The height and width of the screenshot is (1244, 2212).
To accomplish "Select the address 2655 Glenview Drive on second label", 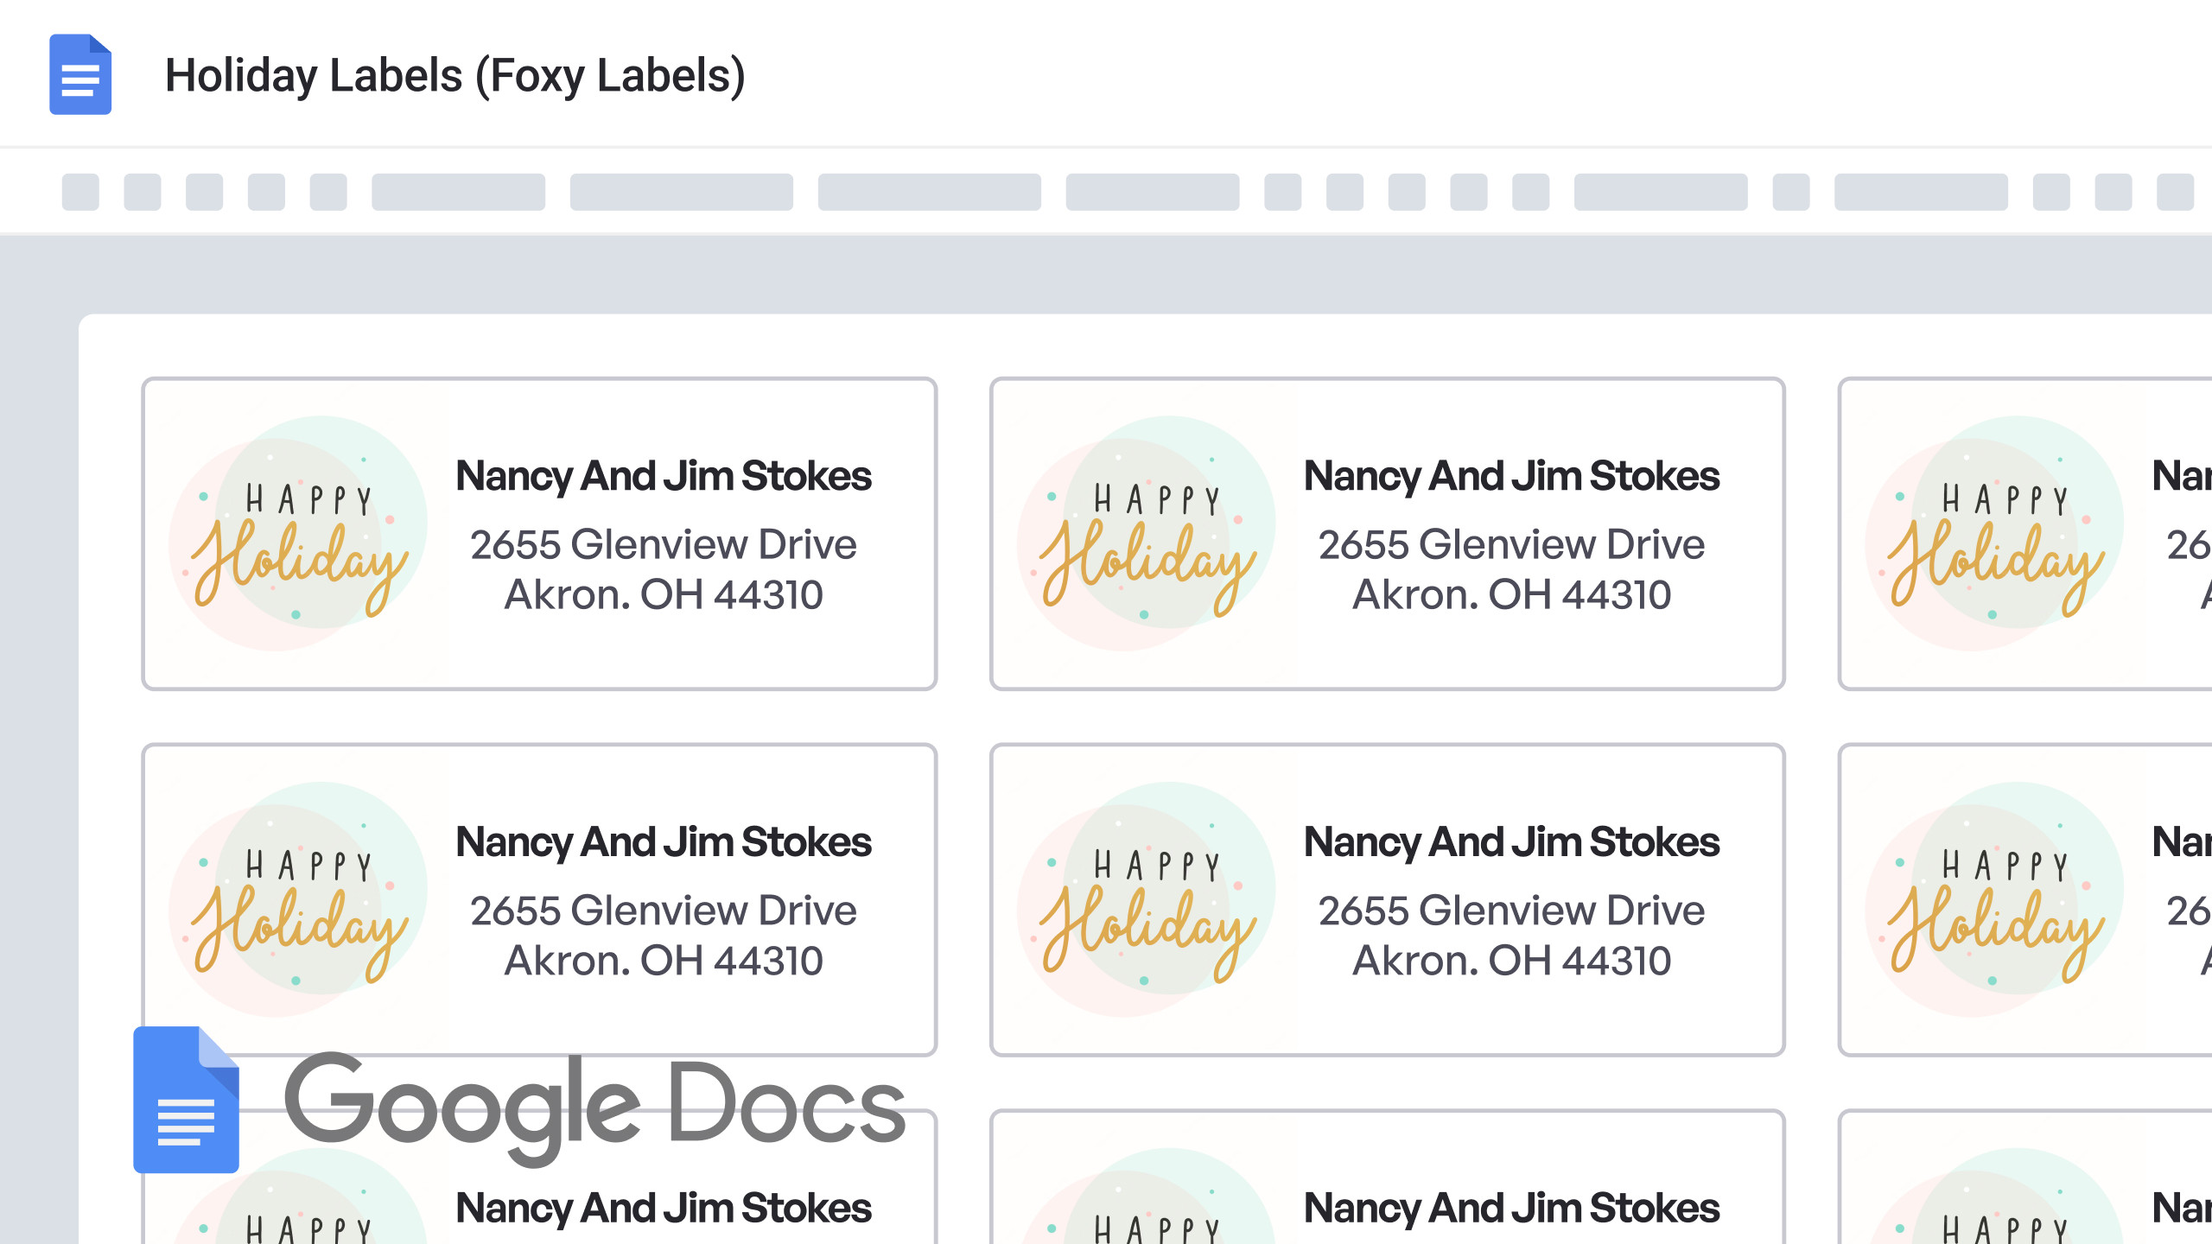I will tap(1512, 544).
